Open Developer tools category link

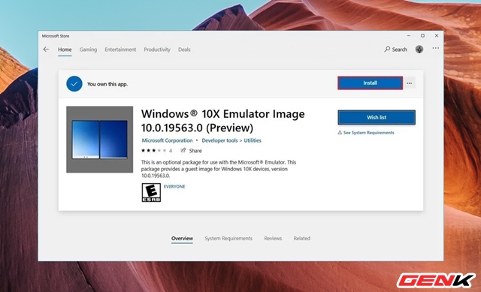pos(219,140)
